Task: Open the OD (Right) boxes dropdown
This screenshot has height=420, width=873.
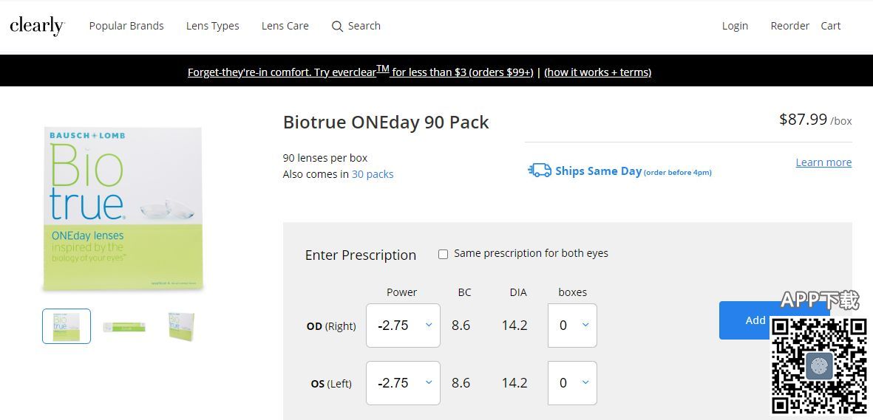Action: pos(572,326)
